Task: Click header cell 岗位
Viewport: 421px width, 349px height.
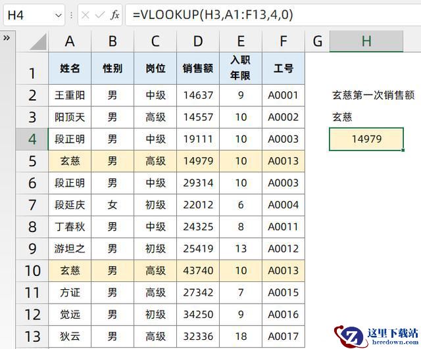Action: 155,68
